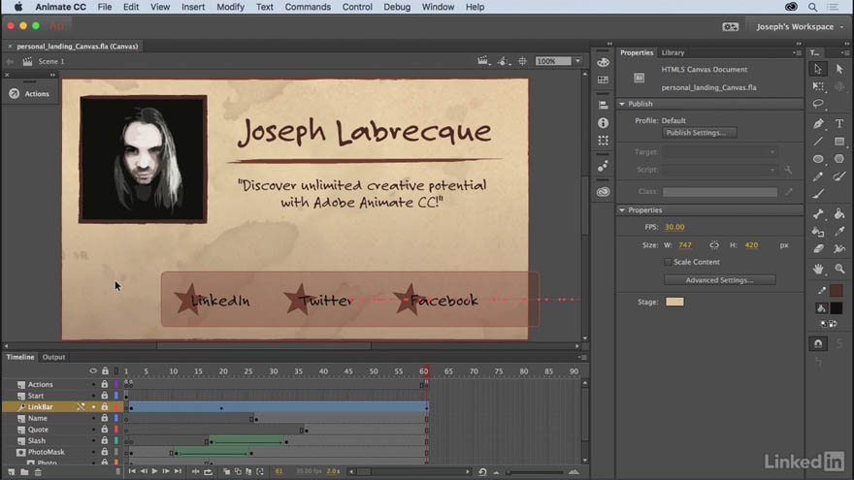Image resolution: width=854 pixels, height=480 pixels.
Task: Collapse the Properties section triangle
Action: (622, 210)
